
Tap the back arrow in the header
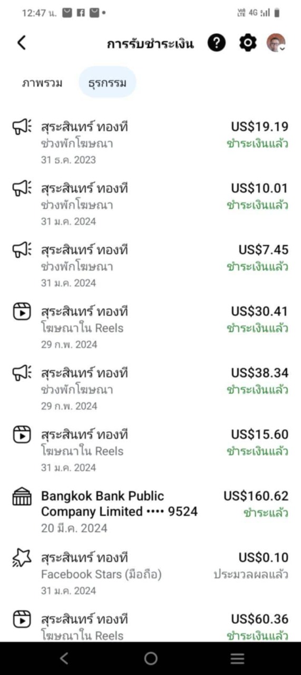click(x=21, y=43)
